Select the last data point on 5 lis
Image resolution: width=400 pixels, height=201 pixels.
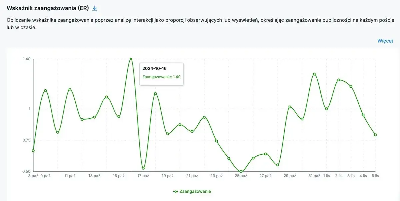coord(375,135)
